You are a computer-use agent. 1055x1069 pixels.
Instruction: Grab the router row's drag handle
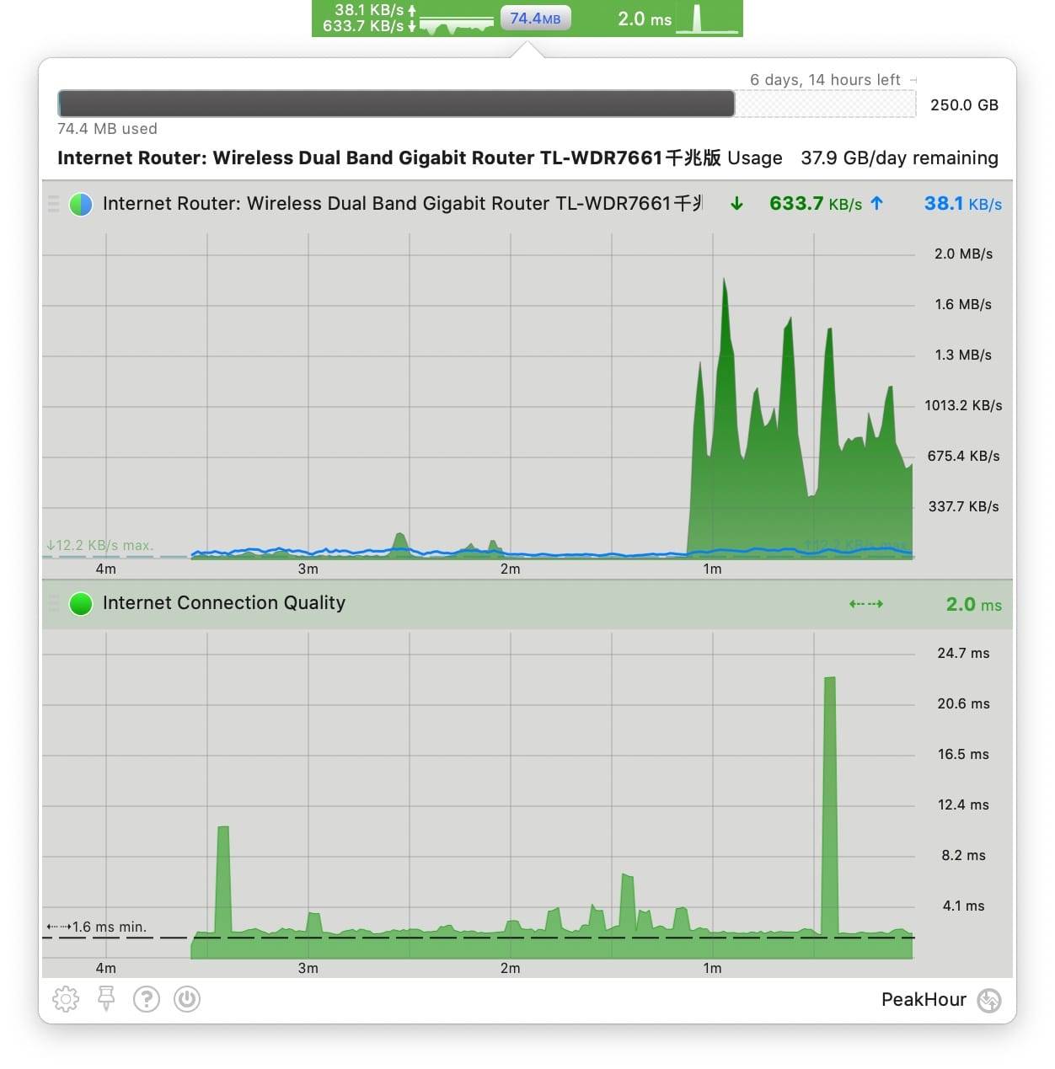point(53,204)
